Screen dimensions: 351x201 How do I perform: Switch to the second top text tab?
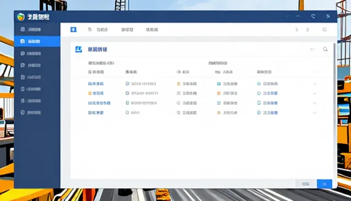pyautogui.click(x=127, y=29)
